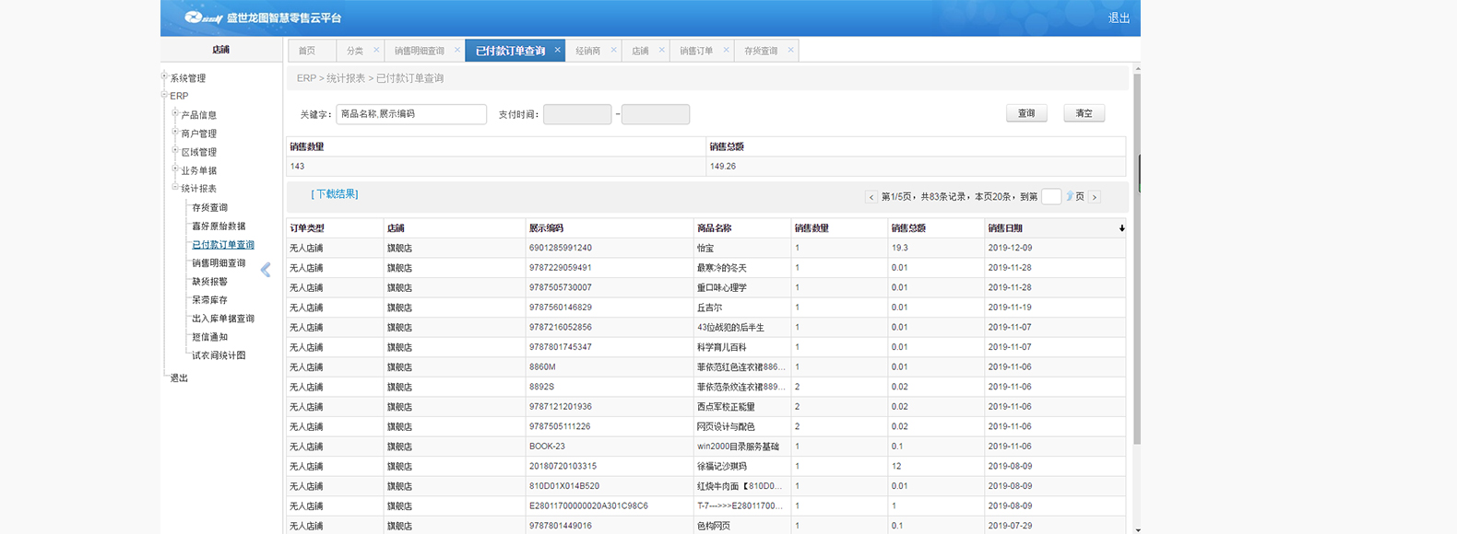Screen dimensions: 1457x534
Task: Collapse the left sidebar with the arrow
Action: point(266,270)
